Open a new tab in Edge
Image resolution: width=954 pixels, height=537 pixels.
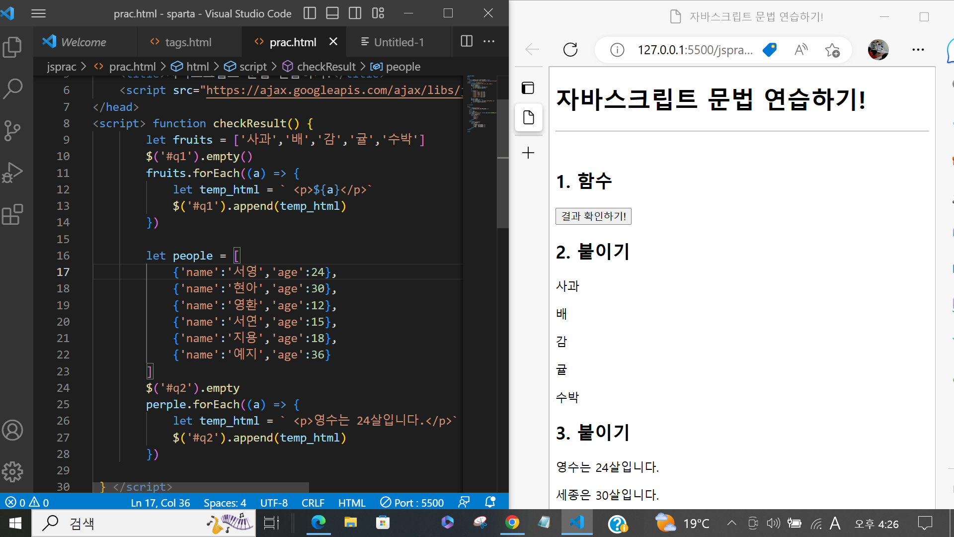click(528, 153)
